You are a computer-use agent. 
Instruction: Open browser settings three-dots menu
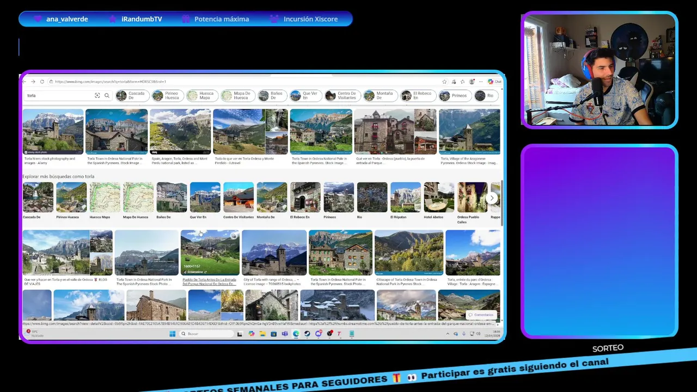pos(481,82)
